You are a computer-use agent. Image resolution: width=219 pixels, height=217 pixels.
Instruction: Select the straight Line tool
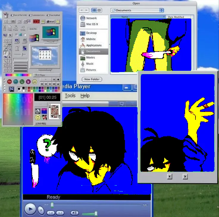(x=5, y=61)
